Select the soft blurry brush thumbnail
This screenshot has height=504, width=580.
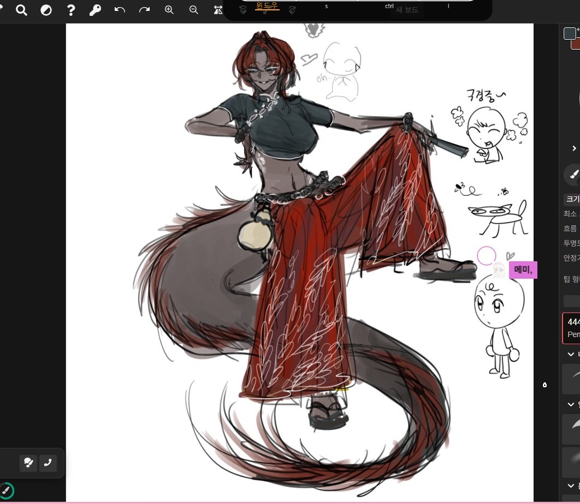point(571,462)
